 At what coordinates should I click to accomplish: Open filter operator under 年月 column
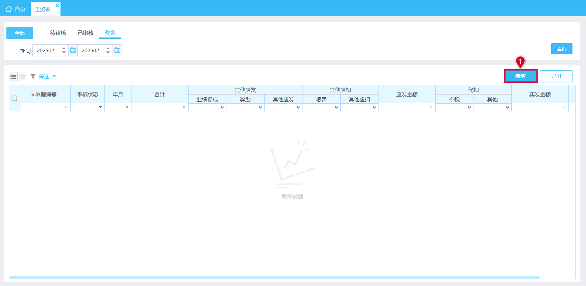tap(127, 107)
